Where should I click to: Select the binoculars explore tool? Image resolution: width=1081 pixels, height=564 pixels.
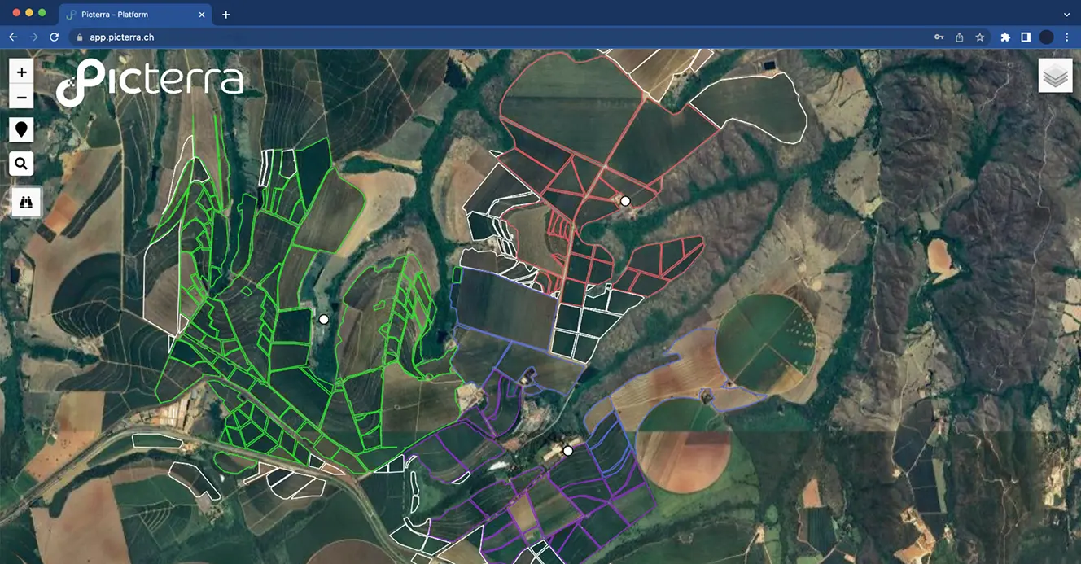[26, 202]
